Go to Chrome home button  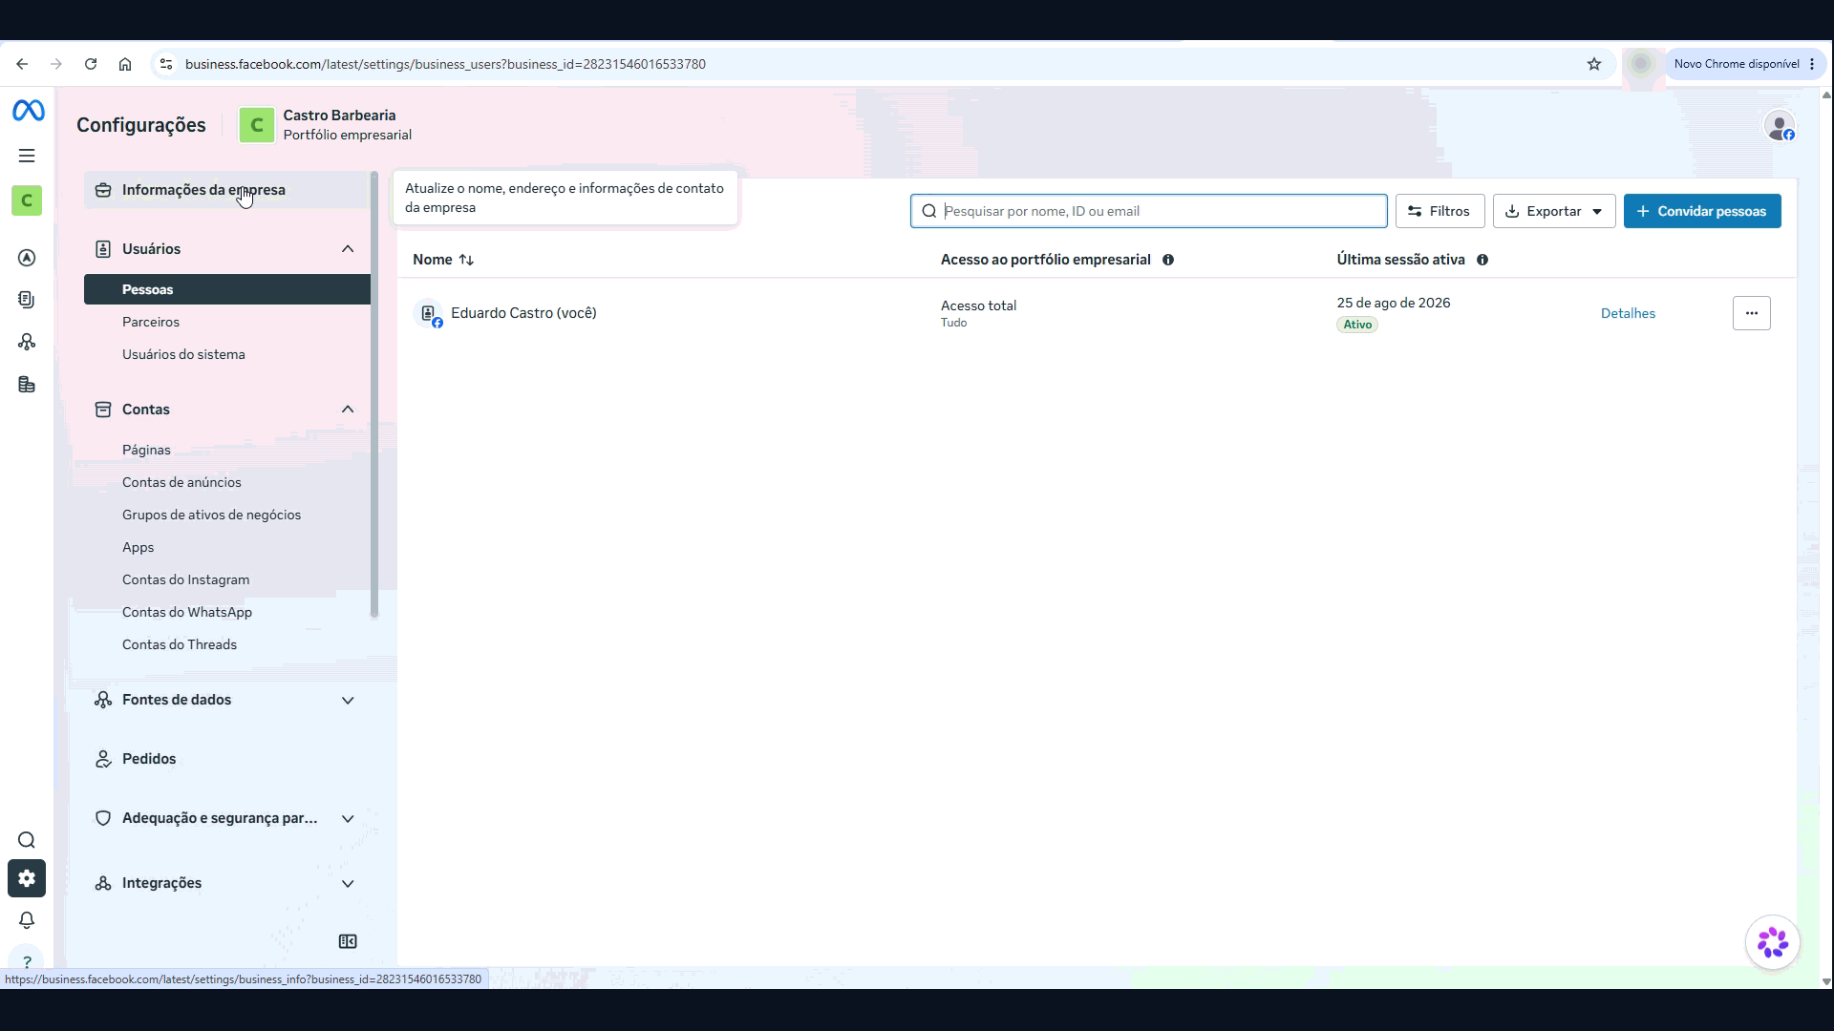(125, 64)
